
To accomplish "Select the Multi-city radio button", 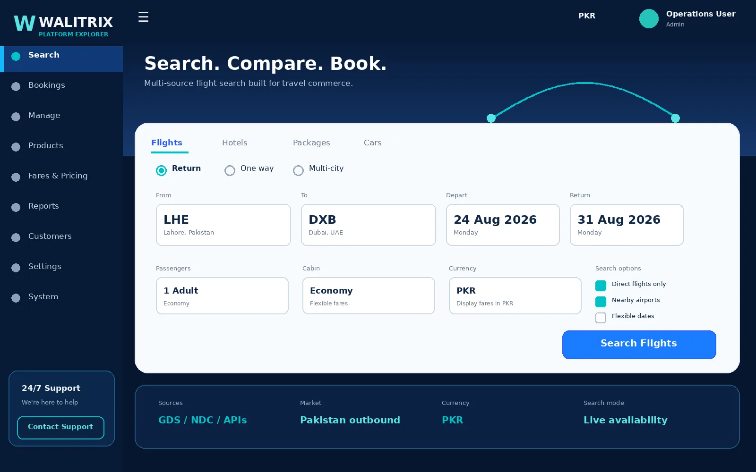I will pyautogui.click(x=298, y=170).
